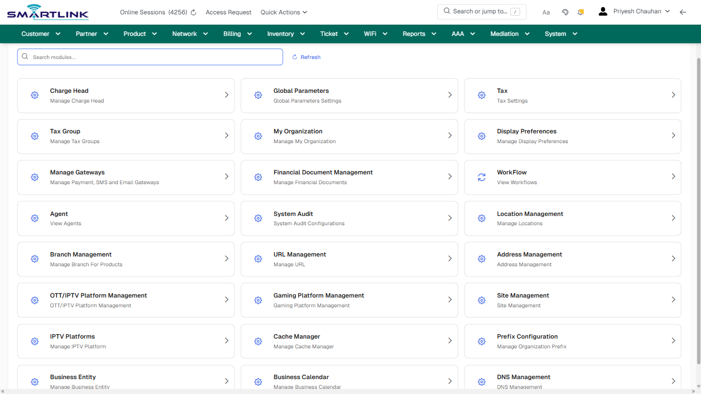
Task: Click inside the Search modules input field
Action: point(150,57)
